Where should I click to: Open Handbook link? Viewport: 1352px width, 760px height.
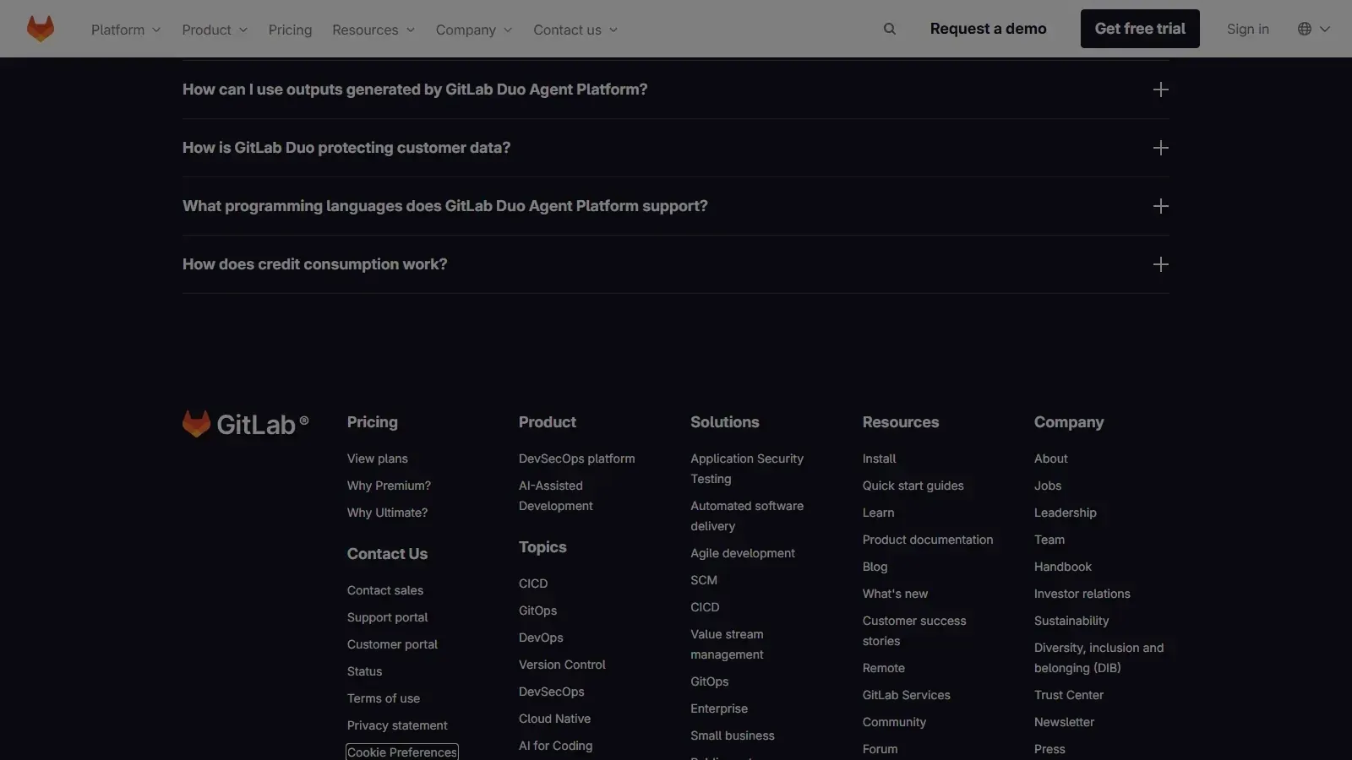click(x=1062, y=567)
